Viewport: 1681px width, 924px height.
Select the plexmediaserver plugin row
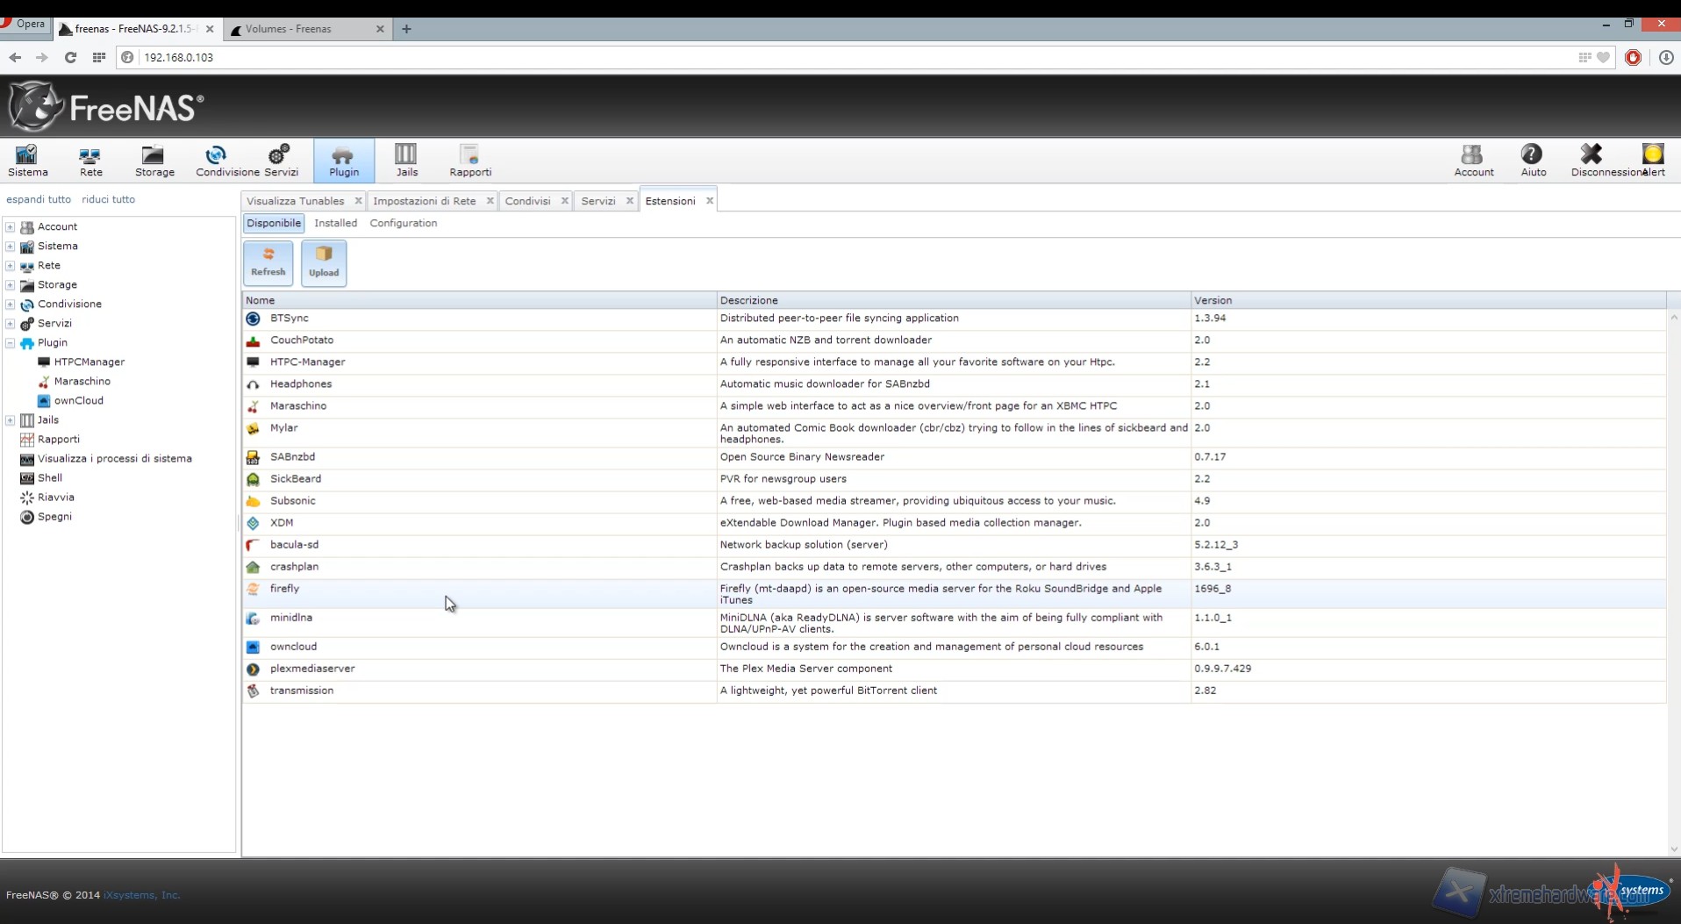coord(312,669)
